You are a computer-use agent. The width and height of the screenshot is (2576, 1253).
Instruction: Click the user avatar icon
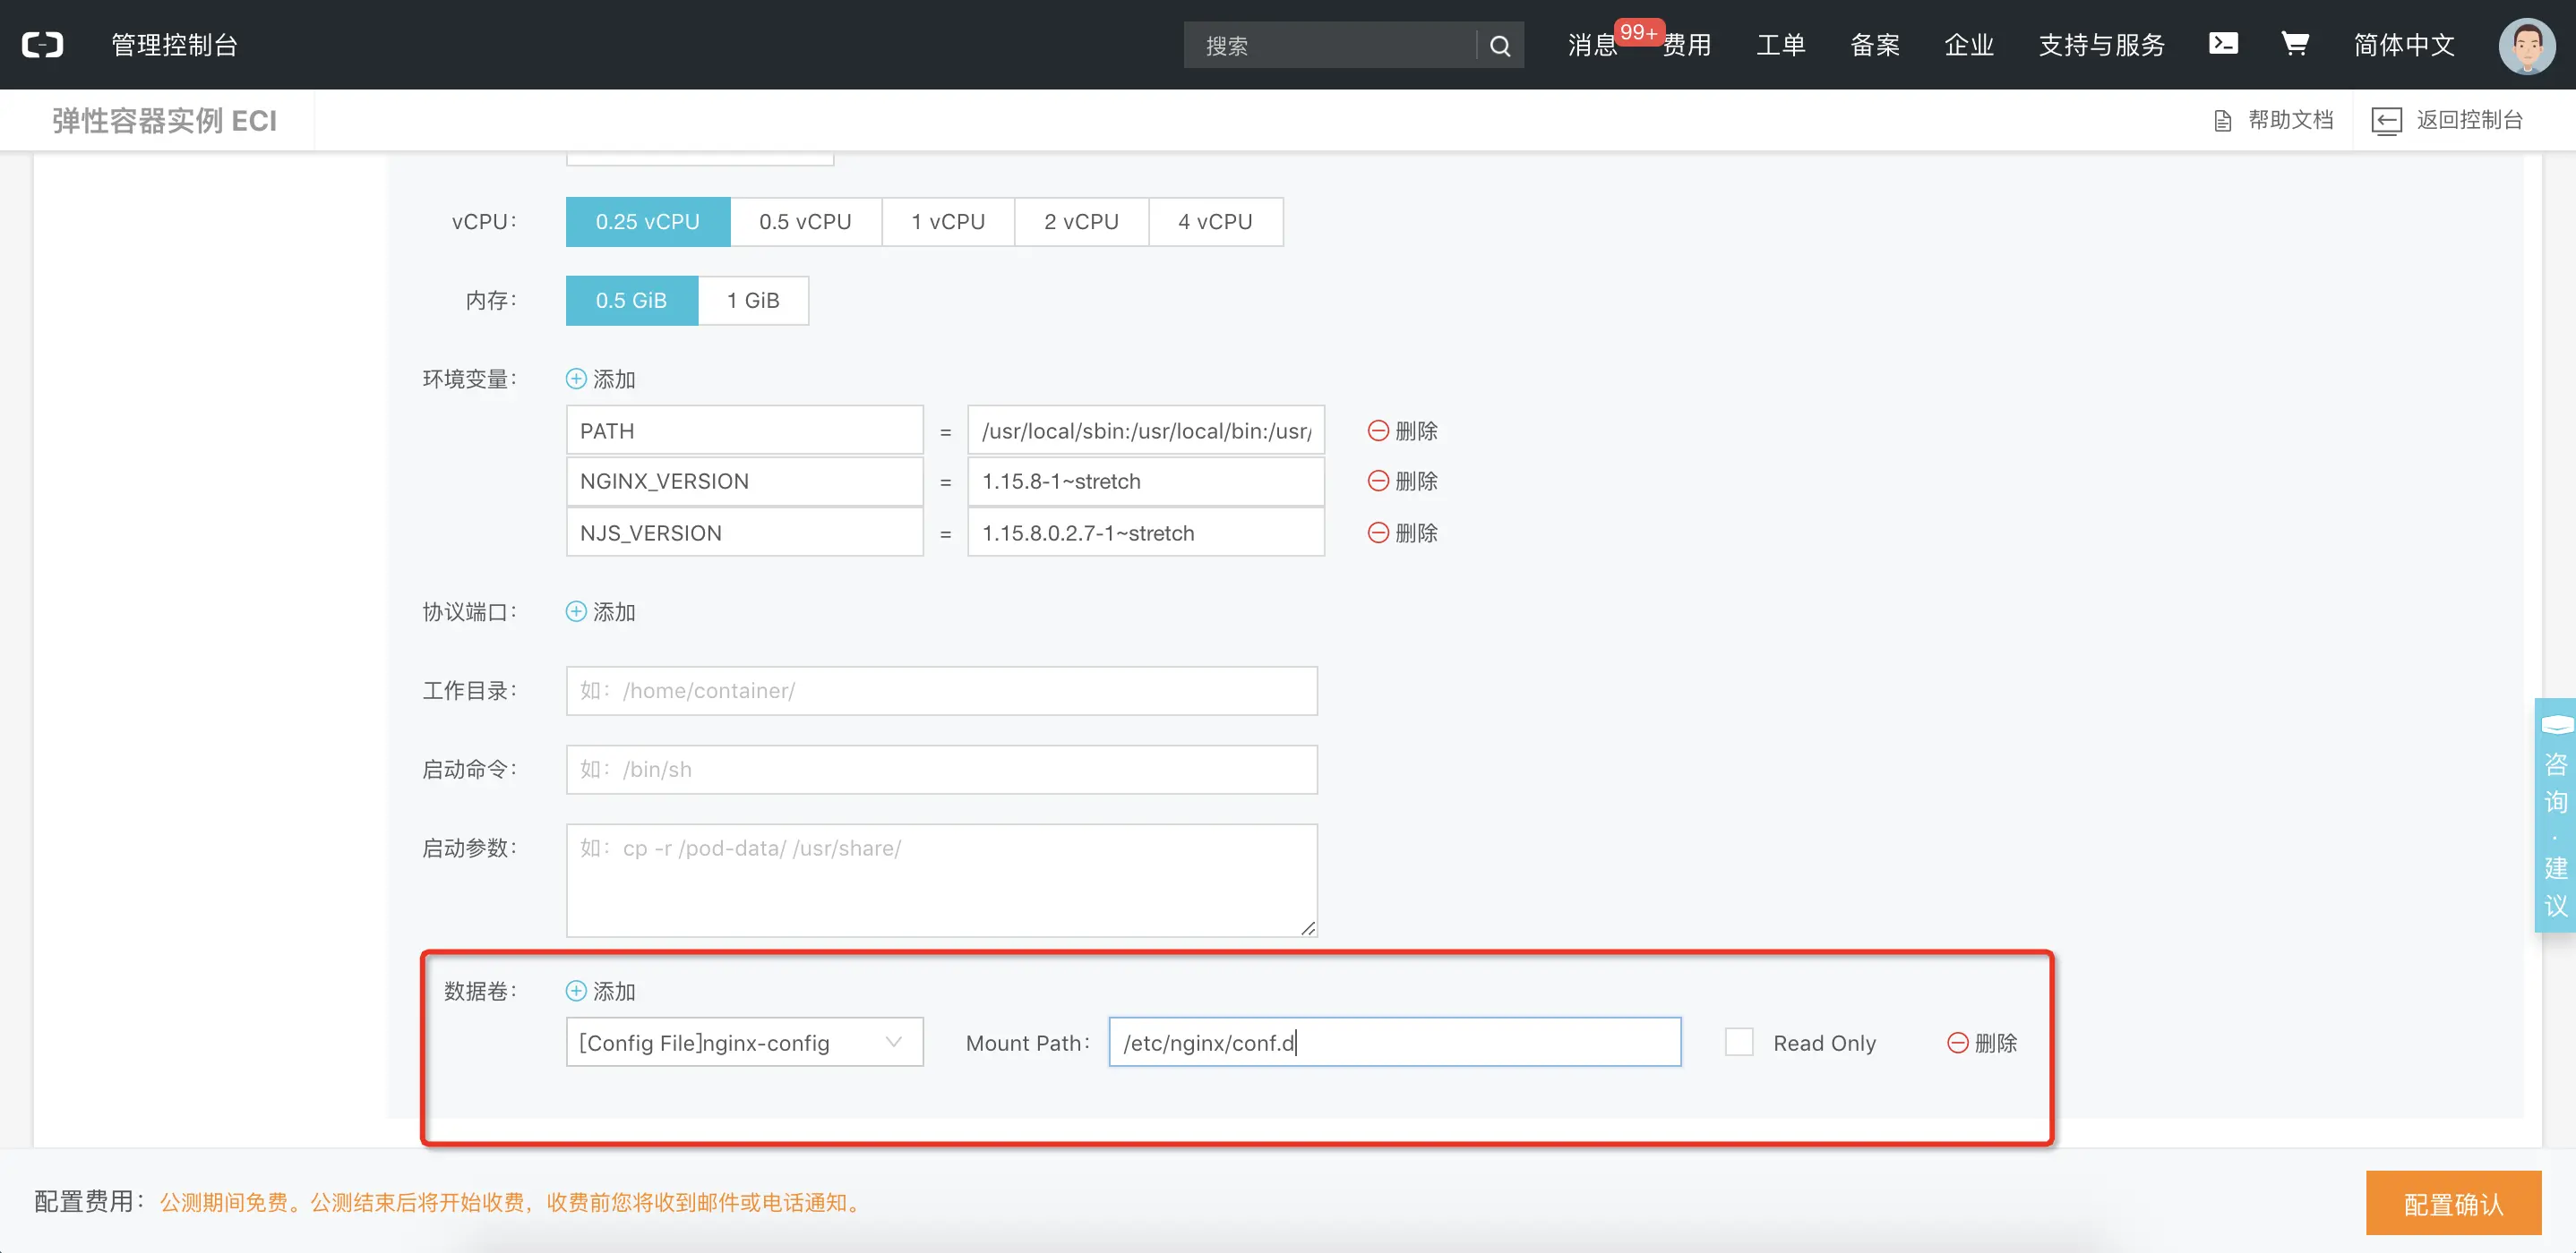point(2526,46)
